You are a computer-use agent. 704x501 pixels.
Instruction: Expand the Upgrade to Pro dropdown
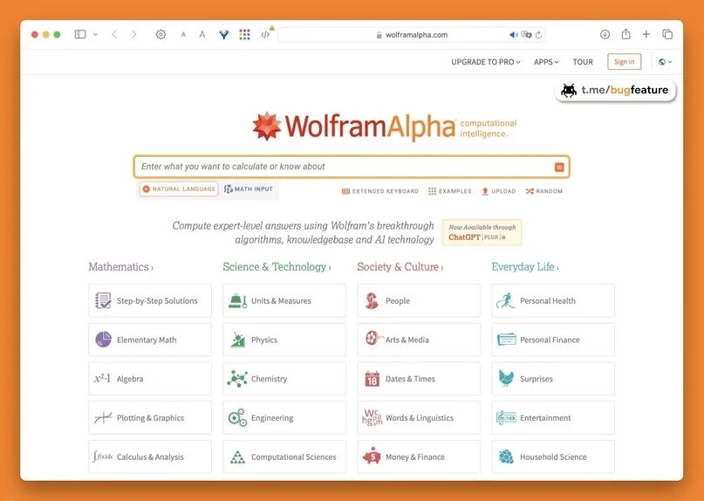[x=485, y=62]
